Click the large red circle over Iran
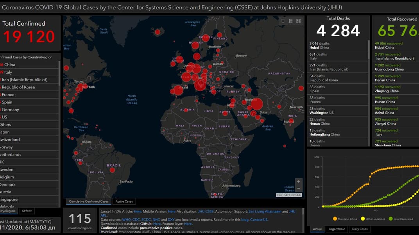 coord(256,104)
